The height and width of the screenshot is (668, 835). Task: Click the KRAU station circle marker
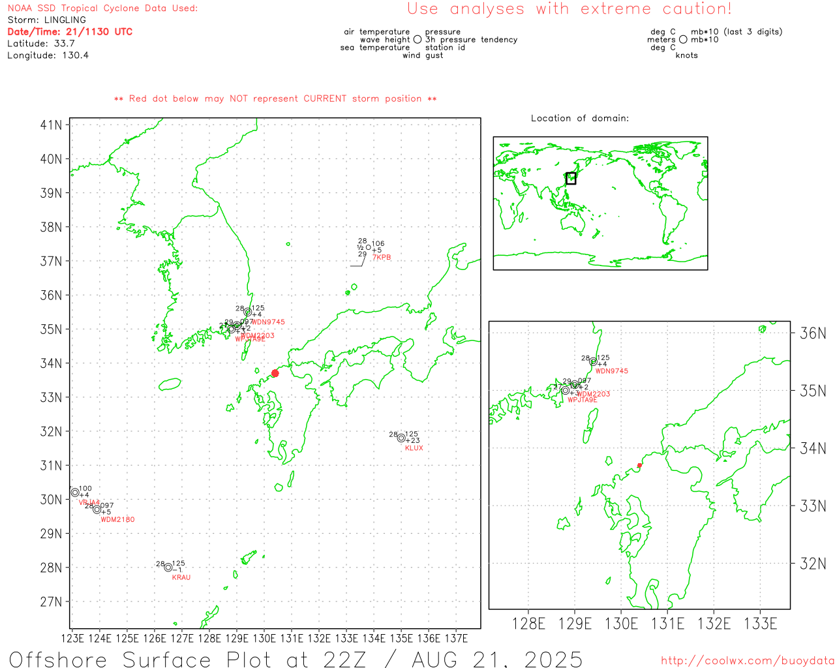point(168,567)
